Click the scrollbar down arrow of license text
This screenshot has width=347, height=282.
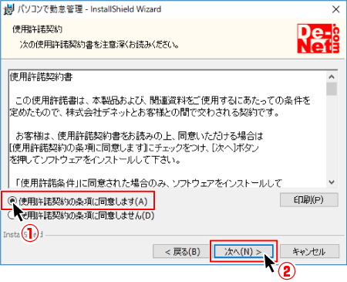pos(332,182)
